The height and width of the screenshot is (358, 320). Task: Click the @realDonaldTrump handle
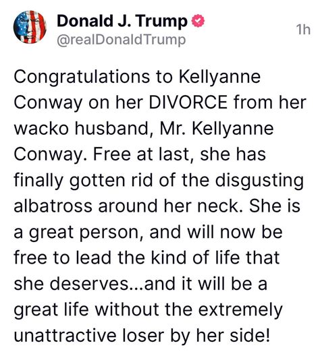(x=121, y=40)
